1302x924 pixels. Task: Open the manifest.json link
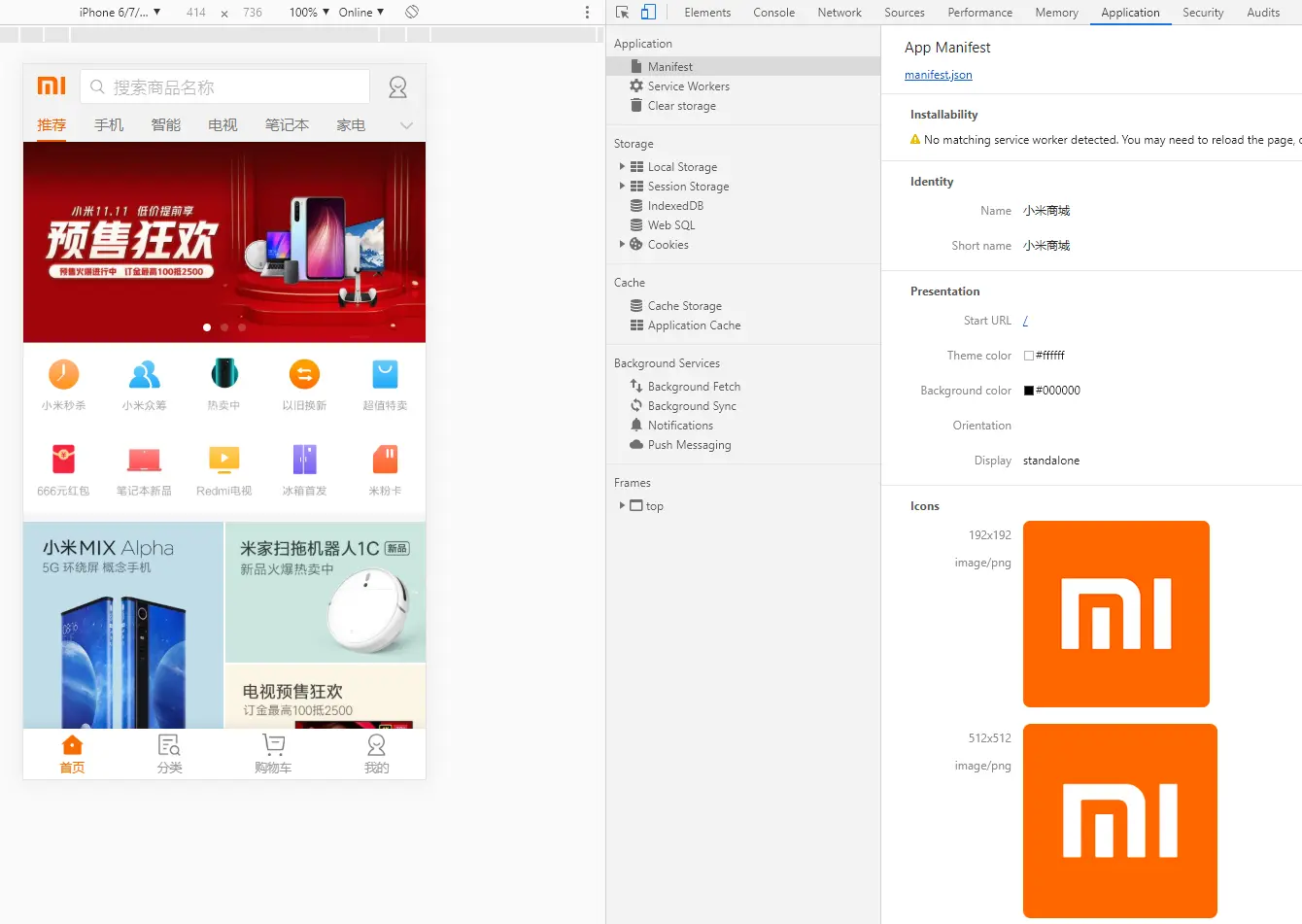click(939, 75)
